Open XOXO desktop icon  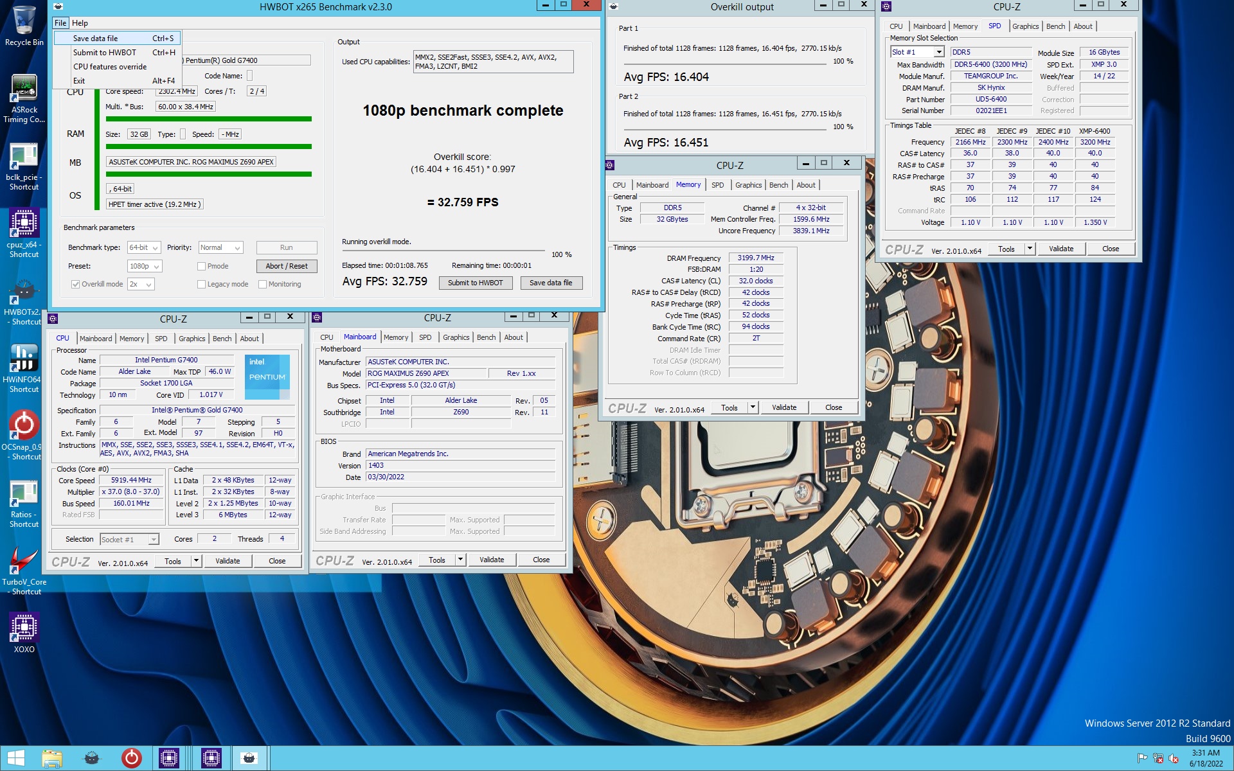tap(24, 633)
